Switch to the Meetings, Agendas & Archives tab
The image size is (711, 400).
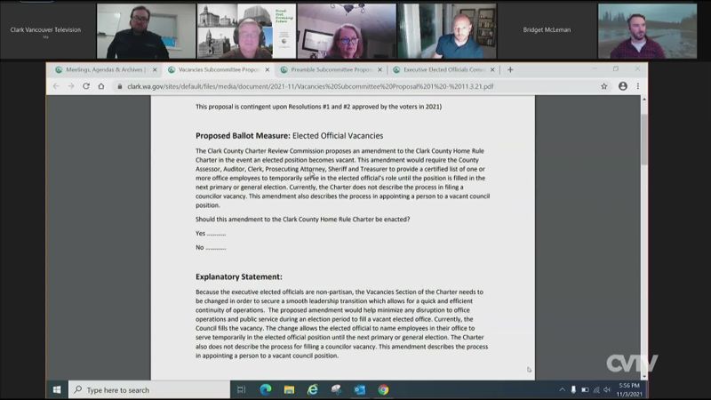pyautogui.click(x=102, y=69)
